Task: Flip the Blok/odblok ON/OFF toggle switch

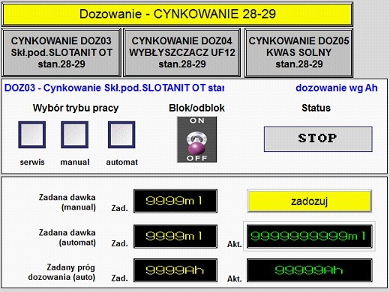Action: tap(196, 139)
